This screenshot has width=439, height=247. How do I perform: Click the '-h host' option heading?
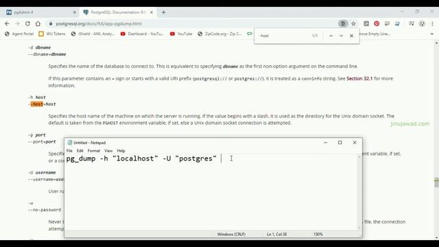[37, 97]
